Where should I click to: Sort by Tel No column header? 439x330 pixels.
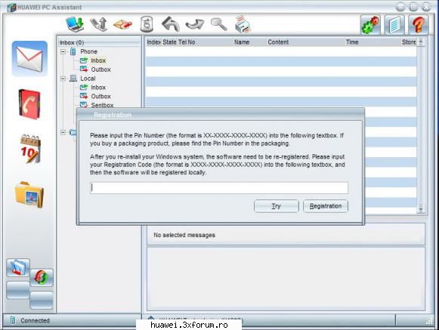tap(187, 42)
